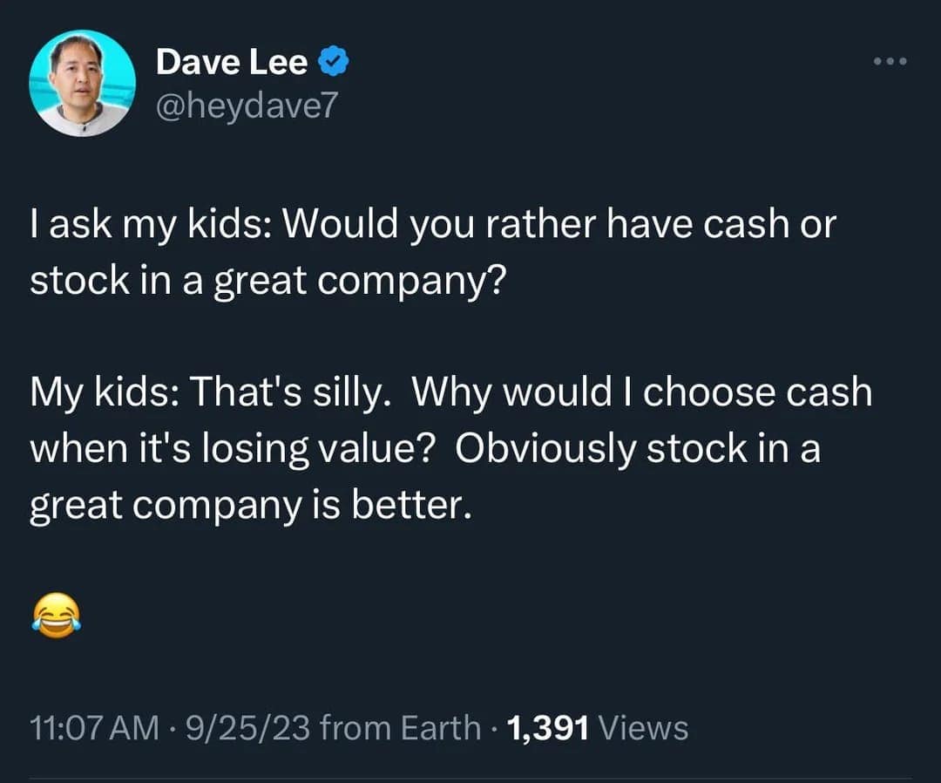The height and width of the screenshot is (783, 941).
Task: Click the "stock in a great company?" line
Action: tap(267, 281)
